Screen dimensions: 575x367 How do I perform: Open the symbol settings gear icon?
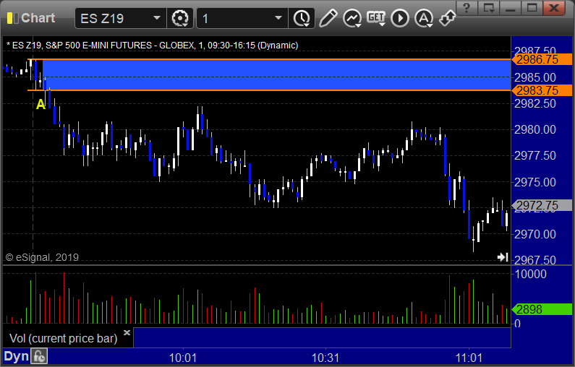click(180, 18)
